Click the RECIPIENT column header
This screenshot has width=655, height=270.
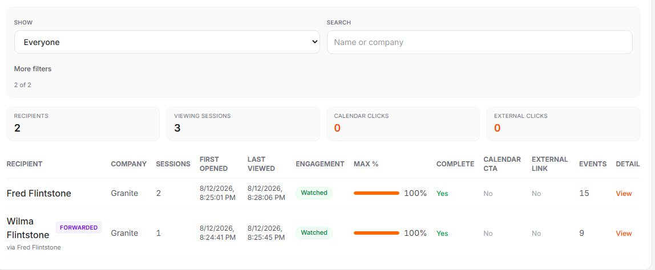point(24,164)
